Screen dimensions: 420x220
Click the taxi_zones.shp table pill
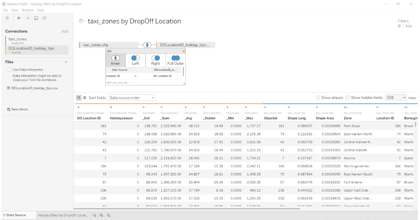109,45
